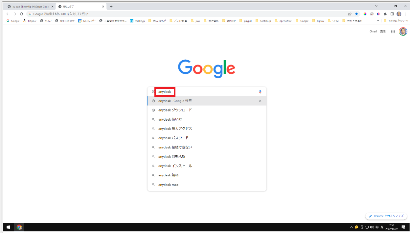The height and width of the screenshot is (233, 410).
Task: Click the IME 'A' input mode indicator
Action: click(382, 227)
